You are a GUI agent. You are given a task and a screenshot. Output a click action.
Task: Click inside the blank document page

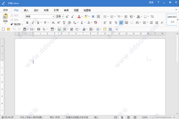90,77
